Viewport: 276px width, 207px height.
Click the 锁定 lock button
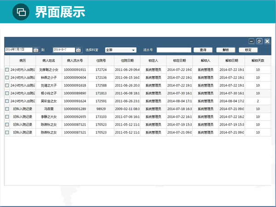(248, 50)
